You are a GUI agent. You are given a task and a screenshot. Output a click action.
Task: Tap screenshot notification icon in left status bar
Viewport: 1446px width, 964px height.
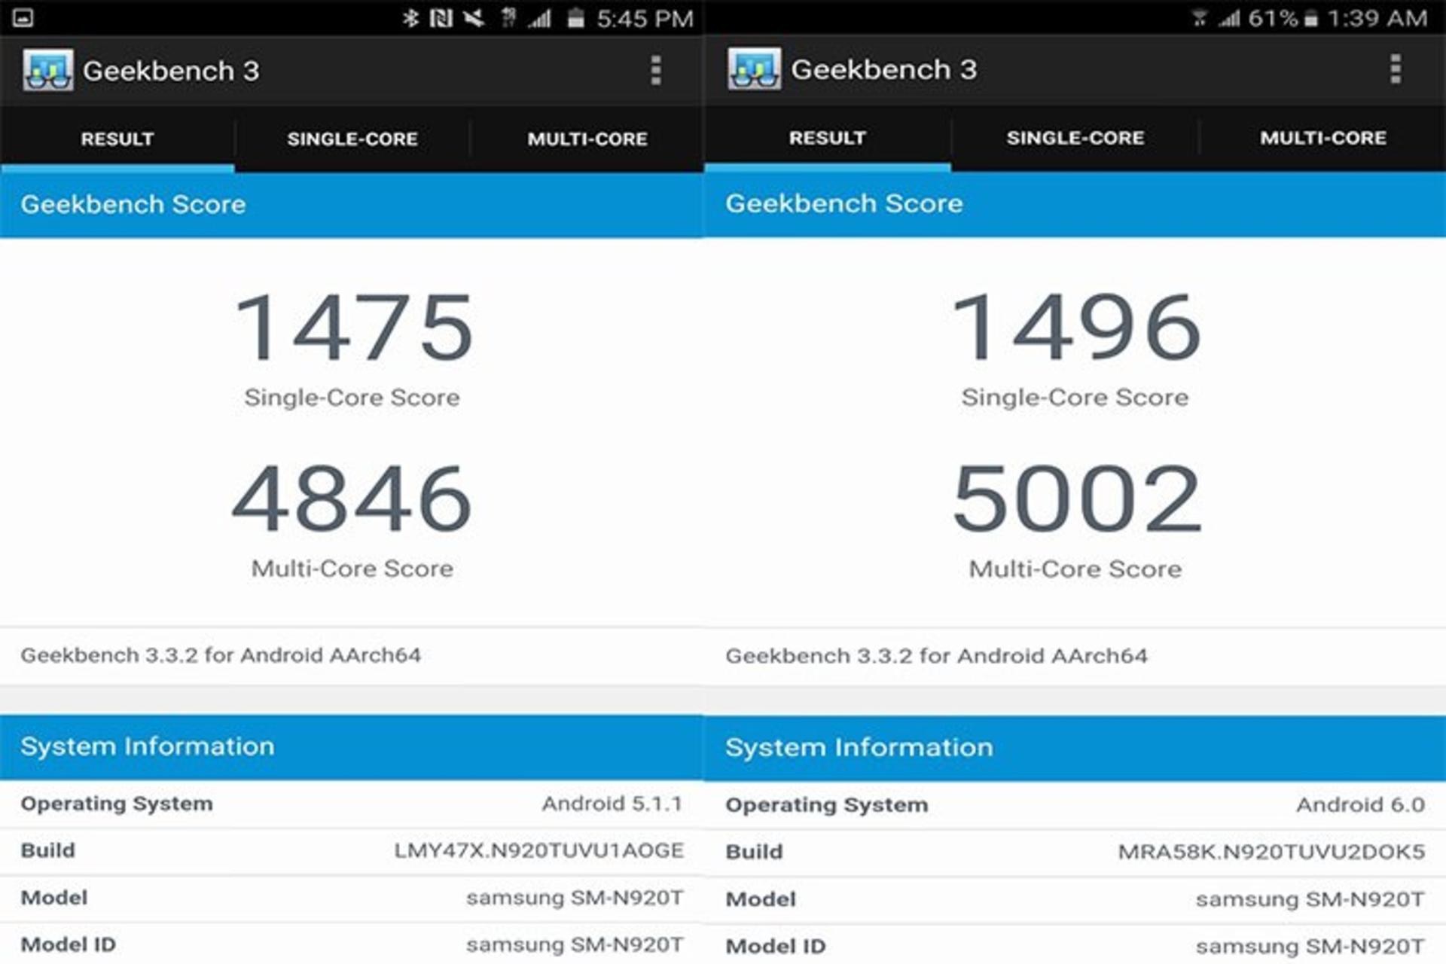tap(23, 18)
